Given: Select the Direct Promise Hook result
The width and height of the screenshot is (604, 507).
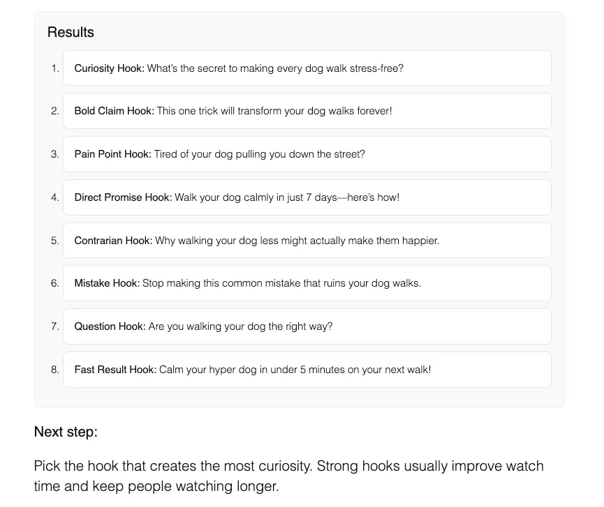Looking at the screenshot, I should pos(307,197).
